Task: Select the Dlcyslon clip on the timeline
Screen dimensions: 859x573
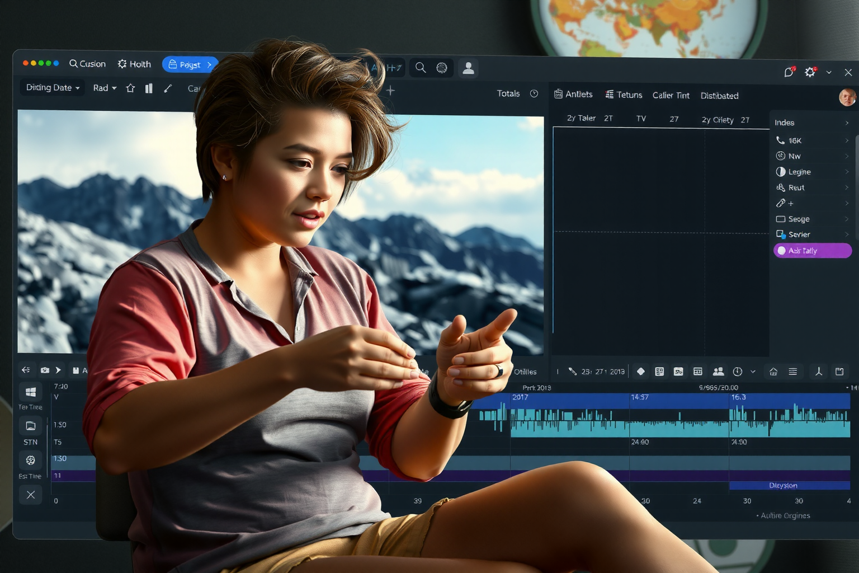Action: click(783, 485)
